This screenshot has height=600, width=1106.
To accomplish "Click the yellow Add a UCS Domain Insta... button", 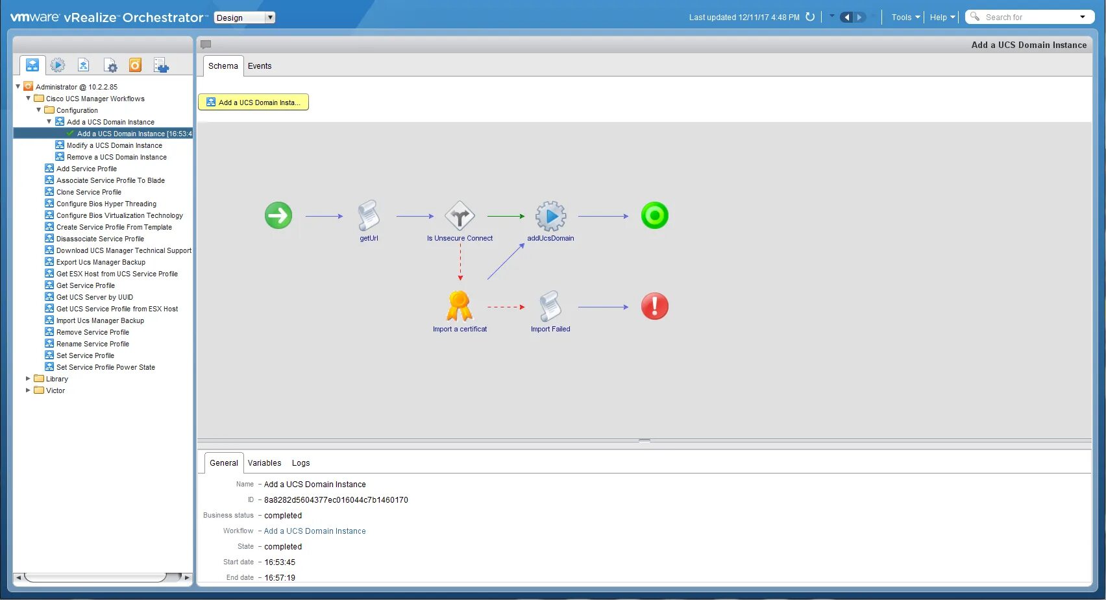I will tap(253, 102).
